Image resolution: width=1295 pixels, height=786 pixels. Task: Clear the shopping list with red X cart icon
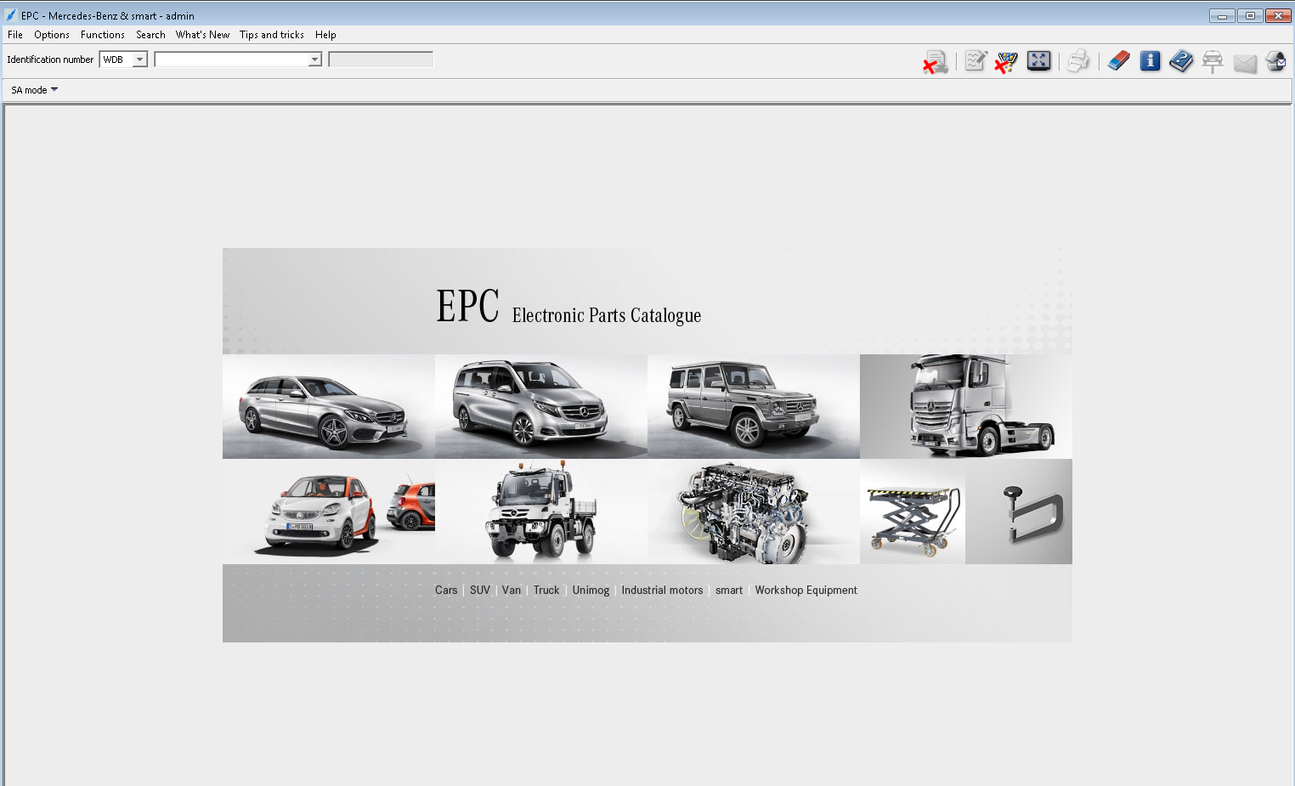(x=1005, y=60)
